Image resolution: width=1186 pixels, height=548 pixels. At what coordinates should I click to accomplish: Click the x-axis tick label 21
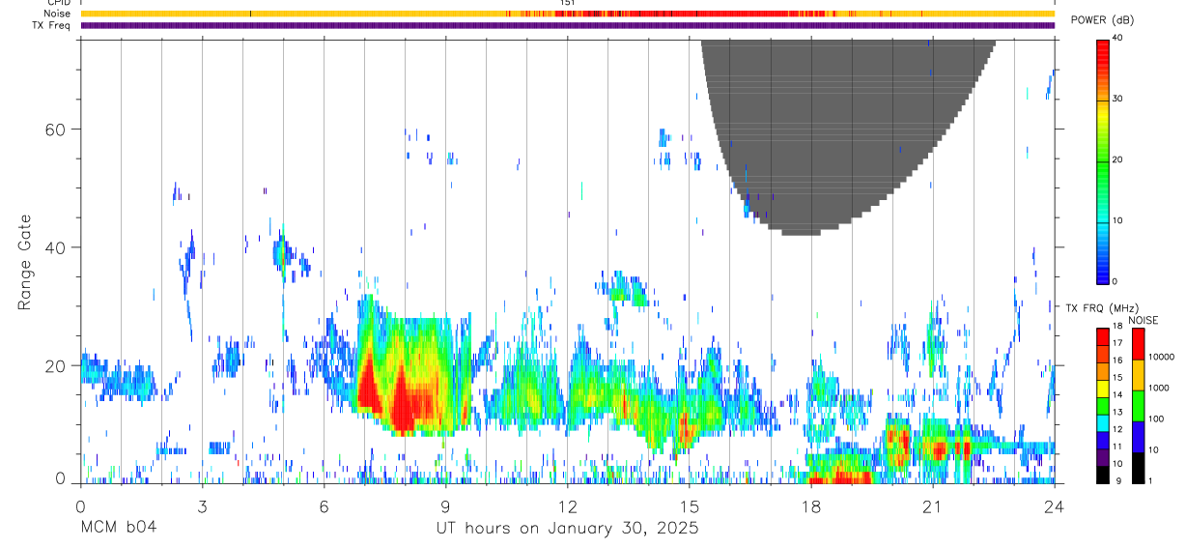933,505
